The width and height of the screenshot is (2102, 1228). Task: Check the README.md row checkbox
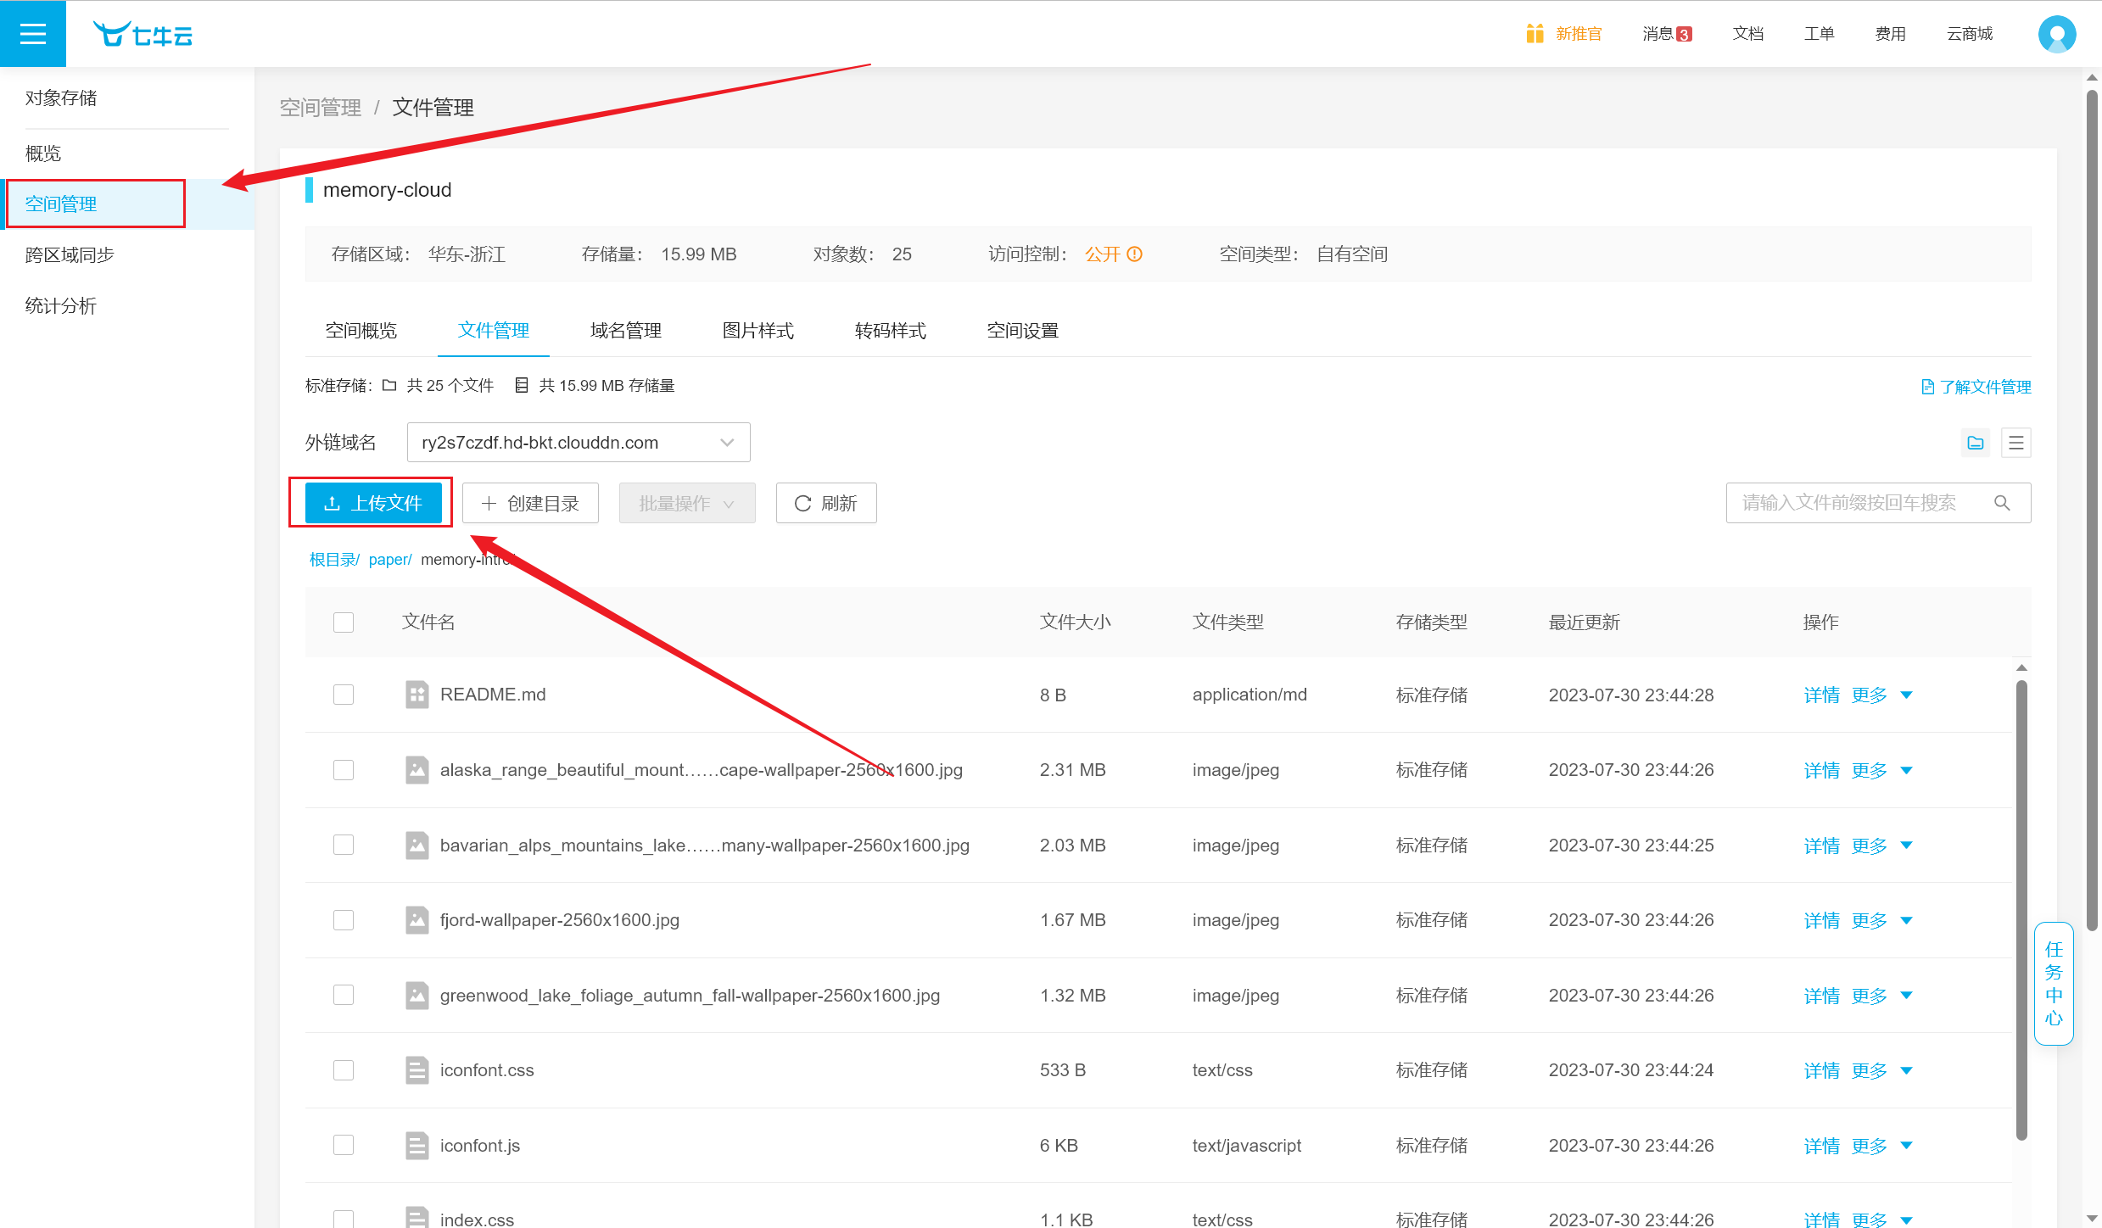pos(344,695)
